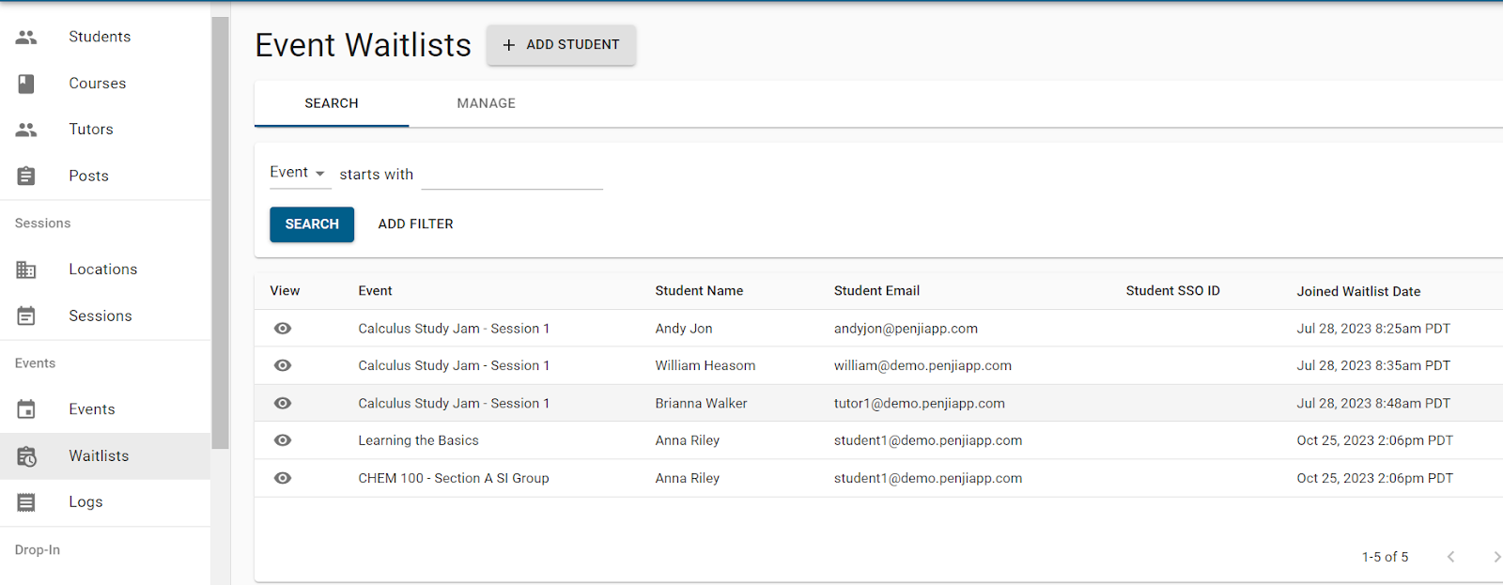Viewport: 1503px width, 585px height.
Task: Open Posts using the clipboard icon
Action: [26, 176]
